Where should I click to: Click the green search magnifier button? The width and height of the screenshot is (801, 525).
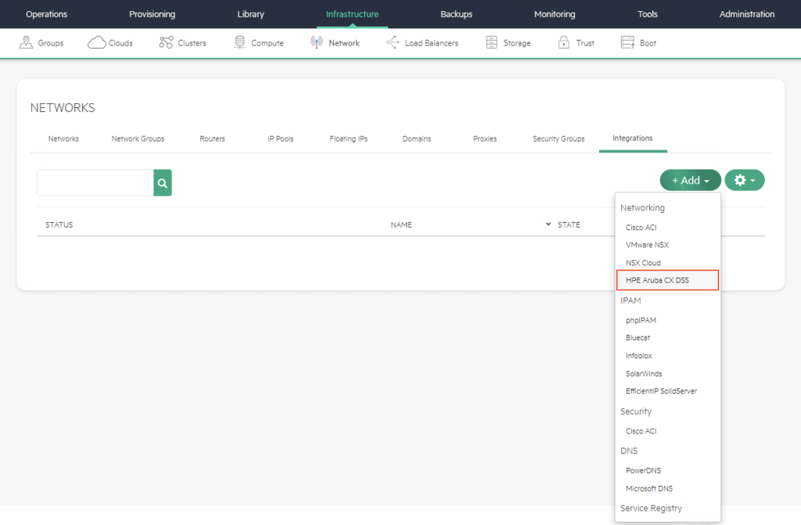(x=163, y=183)
